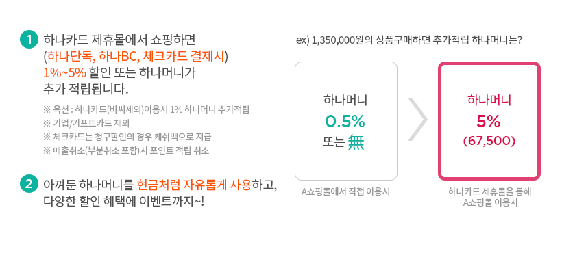
Task: Click the 하나카드 제휴몰에서 쇼핑하면 heading
Action: (119, 39)
